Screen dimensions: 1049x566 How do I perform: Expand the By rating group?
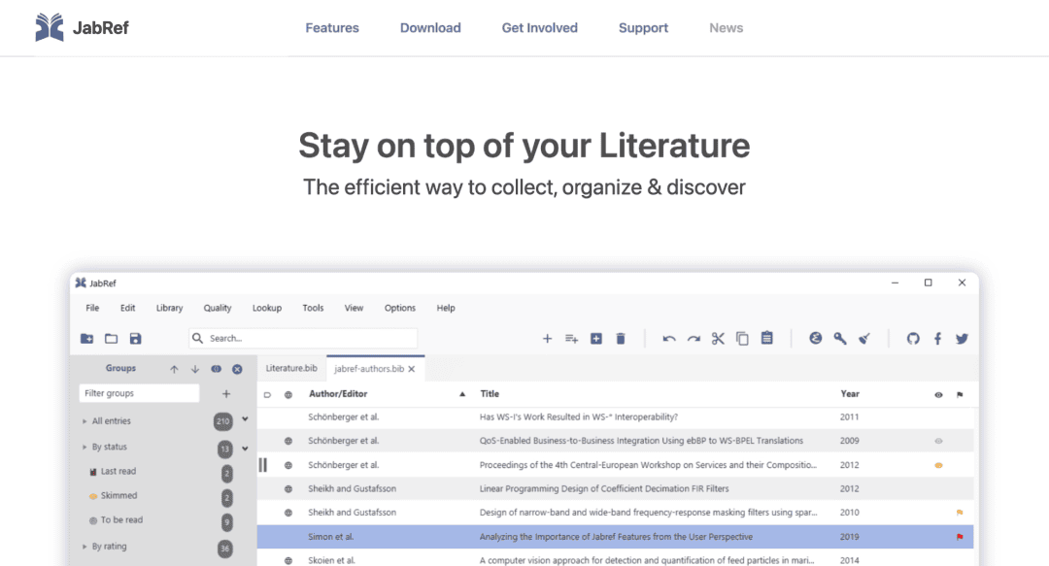pyautogui.click(x=85, y=547)
